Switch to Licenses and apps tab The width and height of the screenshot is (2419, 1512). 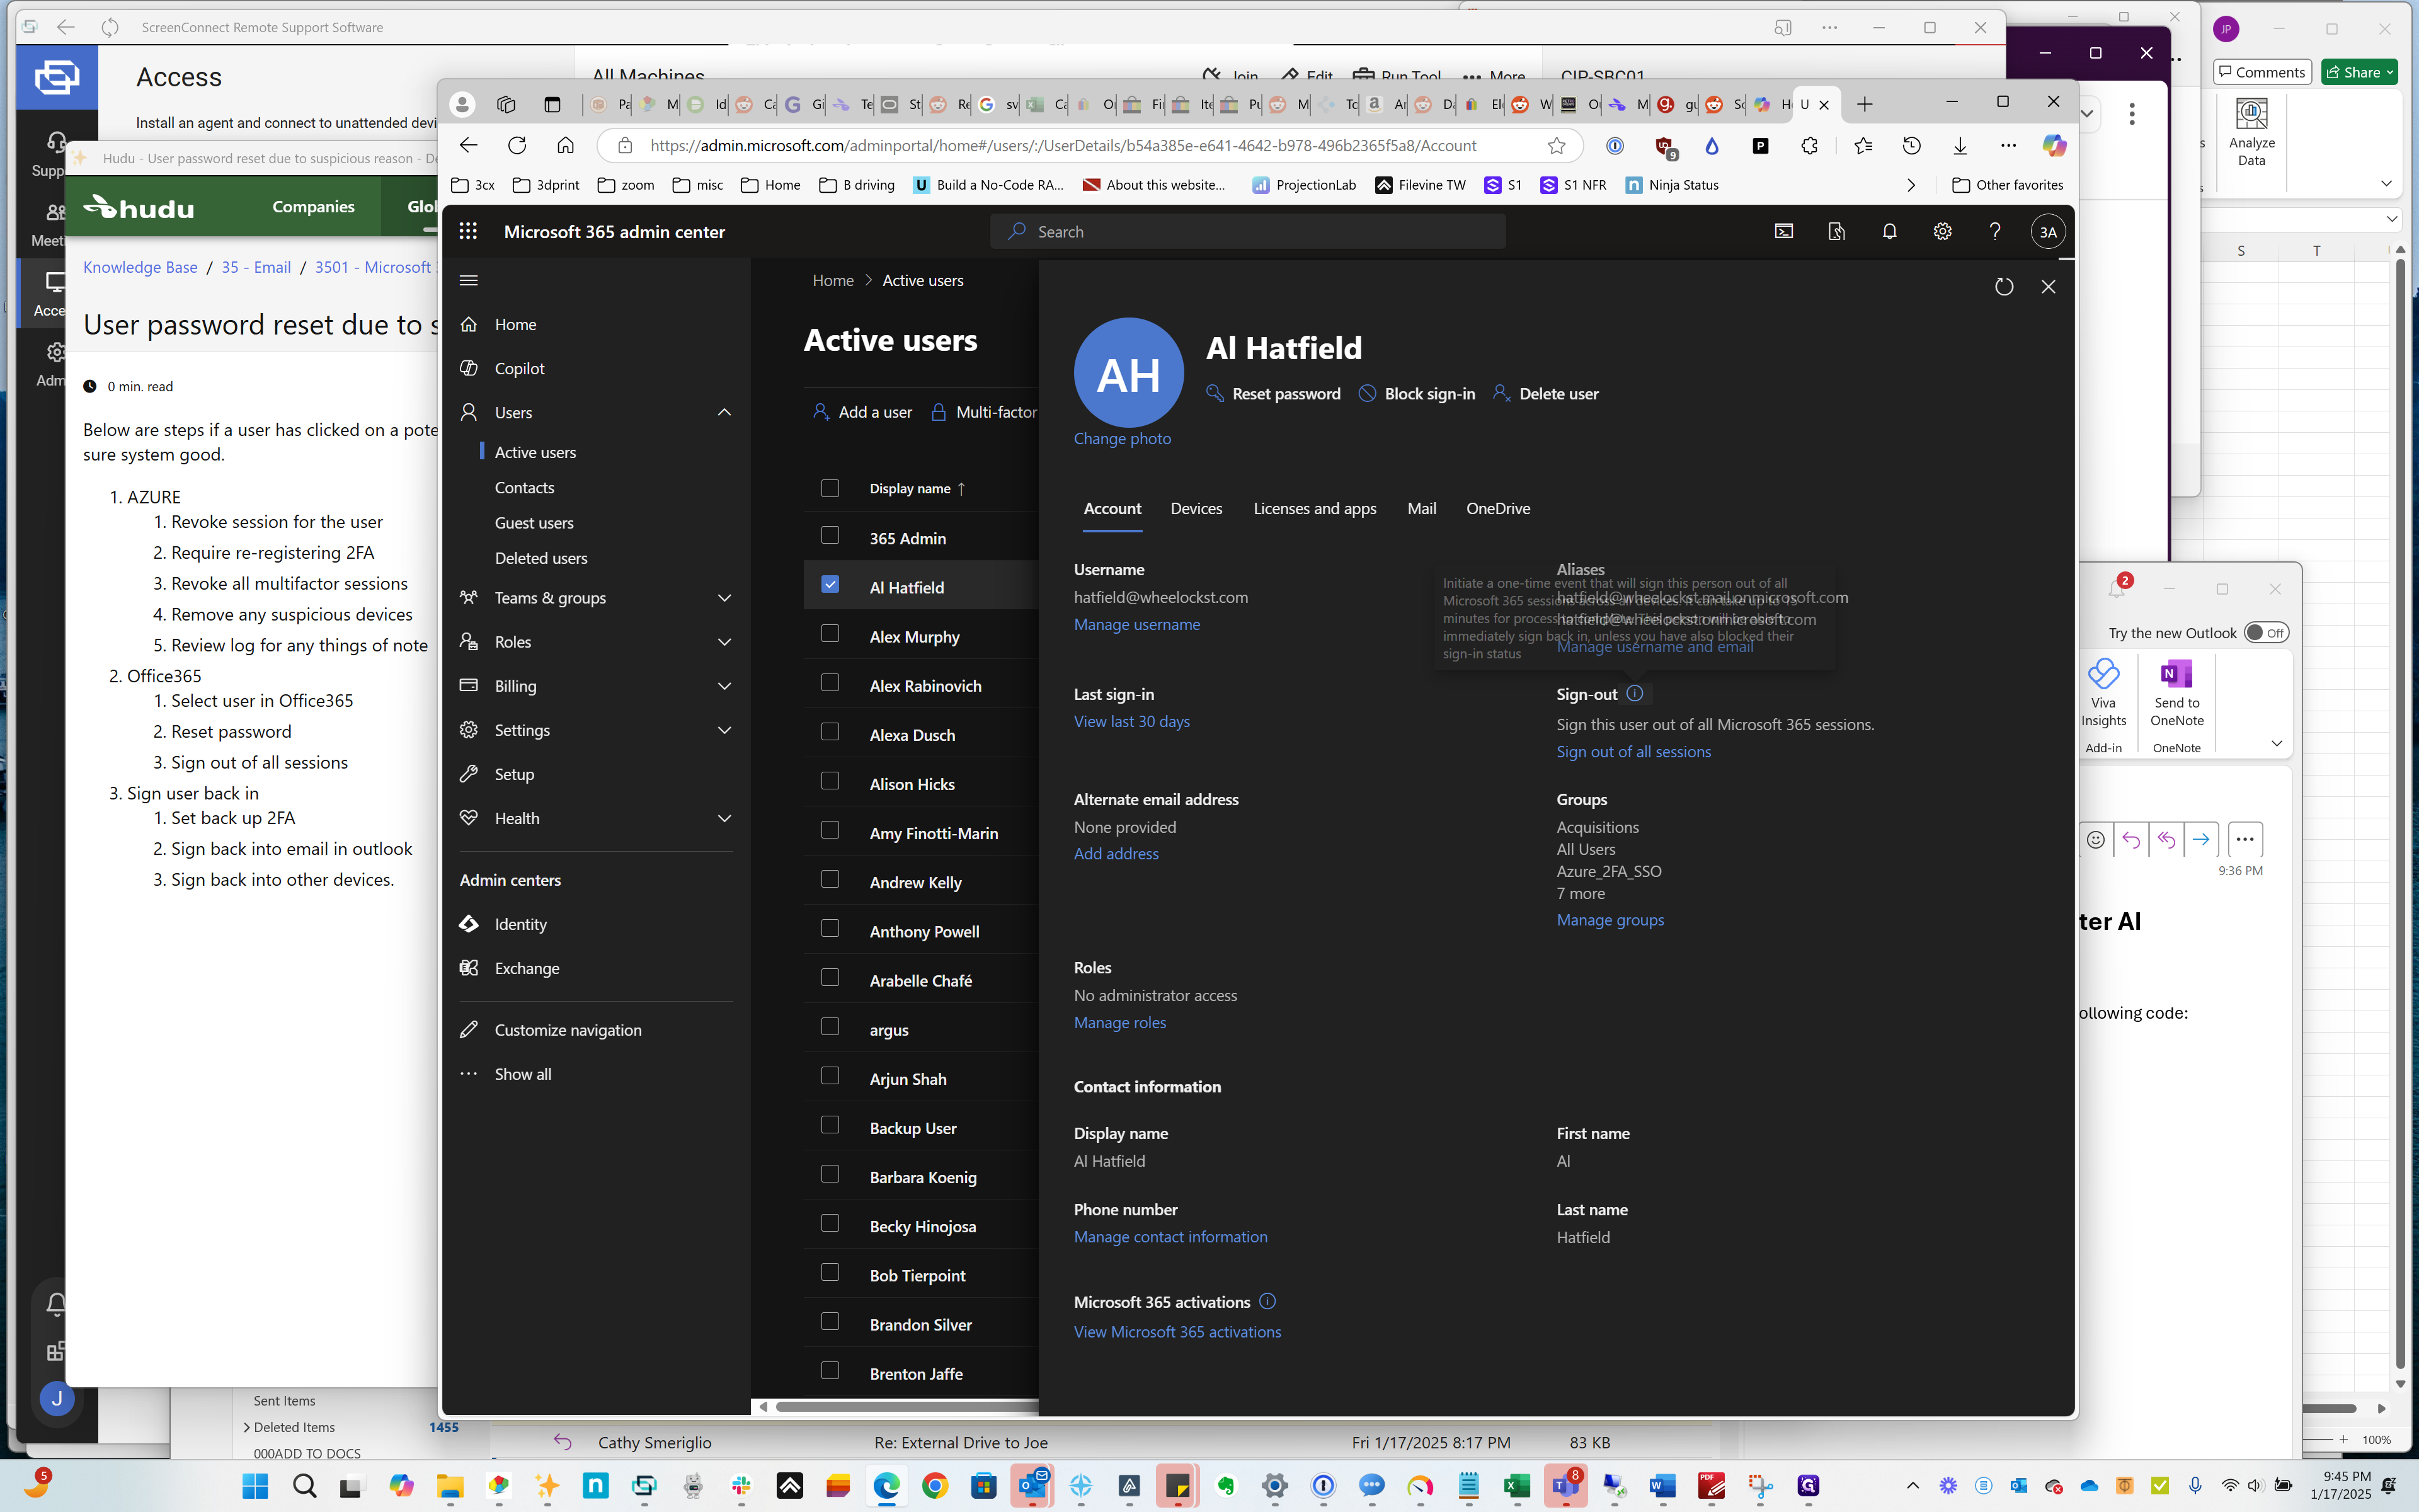point(1315,508)
